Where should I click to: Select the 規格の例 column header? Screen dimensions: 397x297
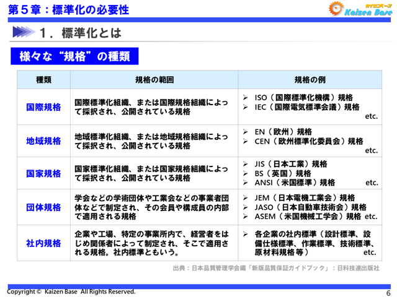coord(310,80)
